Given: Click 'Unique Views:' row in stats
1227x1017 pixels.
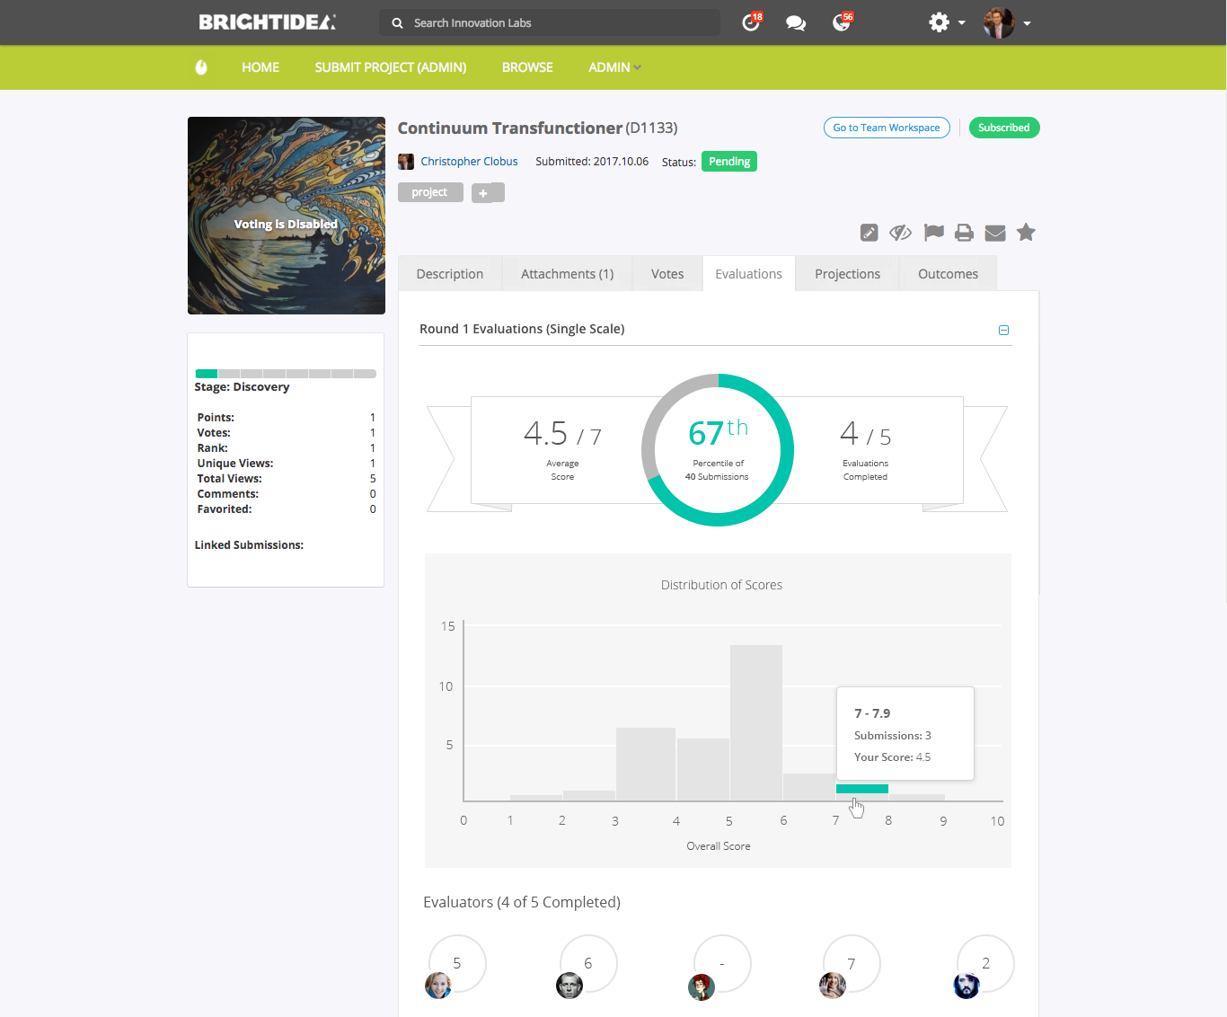Looking at the screenshot, I should pos(286,464).
